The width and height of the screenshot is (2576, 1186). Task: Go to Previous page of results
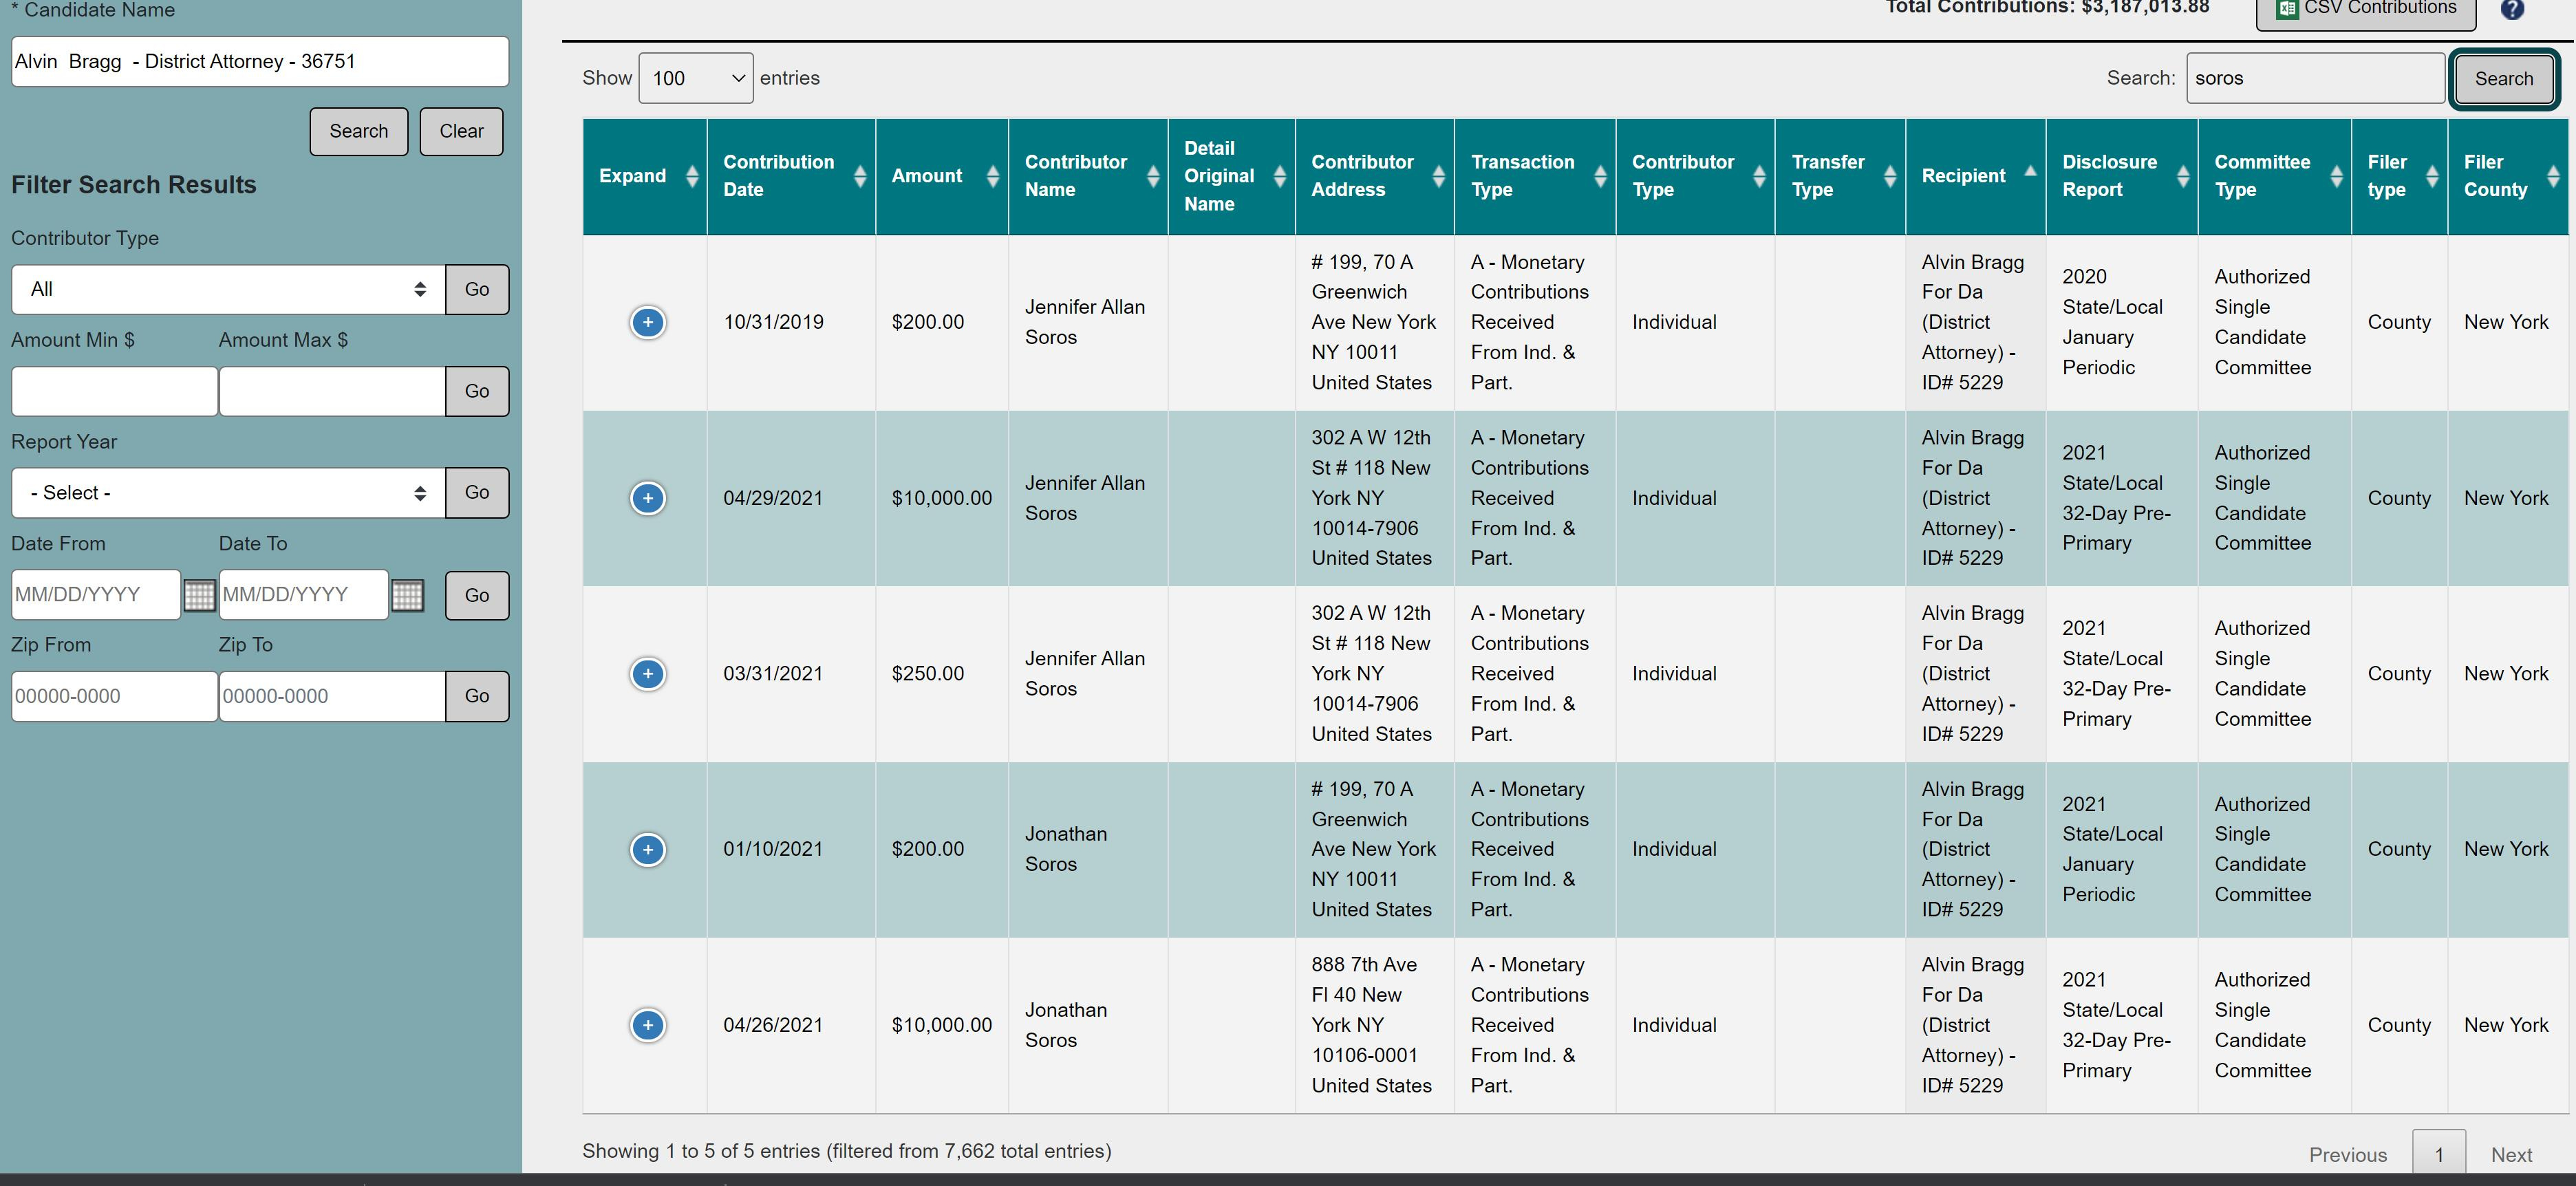(2347, 1155)
